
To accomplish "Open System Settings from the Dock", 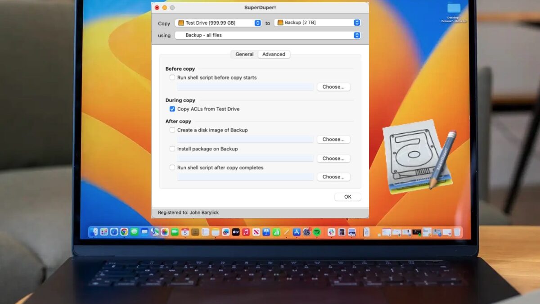I will coord(307,232).
